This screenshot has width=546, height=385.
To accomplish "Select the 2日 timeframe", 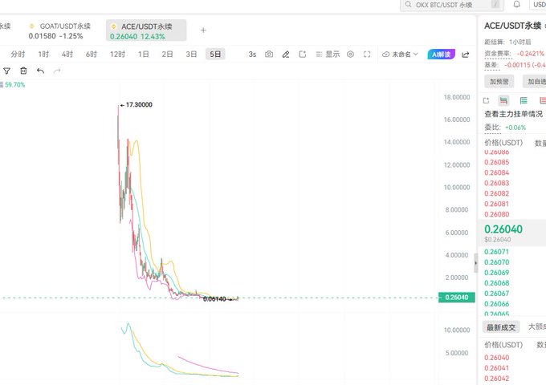I will coord(167,55).
